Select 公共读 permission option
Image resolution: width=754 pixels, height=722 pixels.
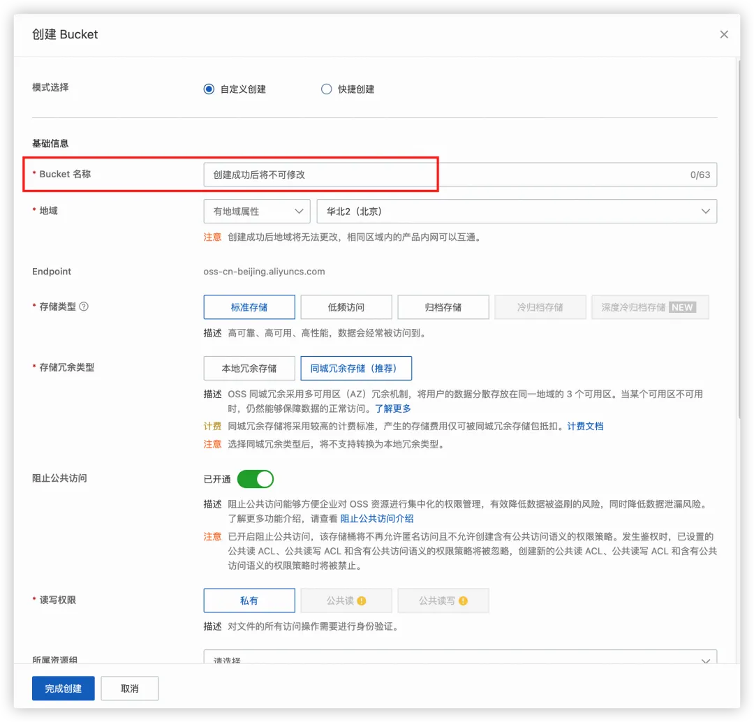coord(346,601)
